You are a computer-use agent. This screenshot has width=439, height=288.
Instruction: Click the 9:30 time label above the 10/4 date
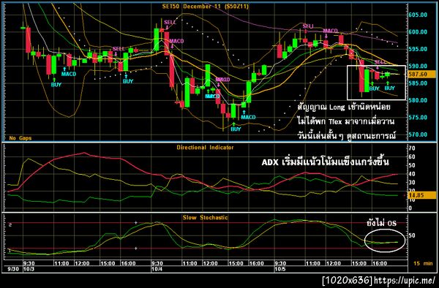pyautogui.click(x=157, y=263)
